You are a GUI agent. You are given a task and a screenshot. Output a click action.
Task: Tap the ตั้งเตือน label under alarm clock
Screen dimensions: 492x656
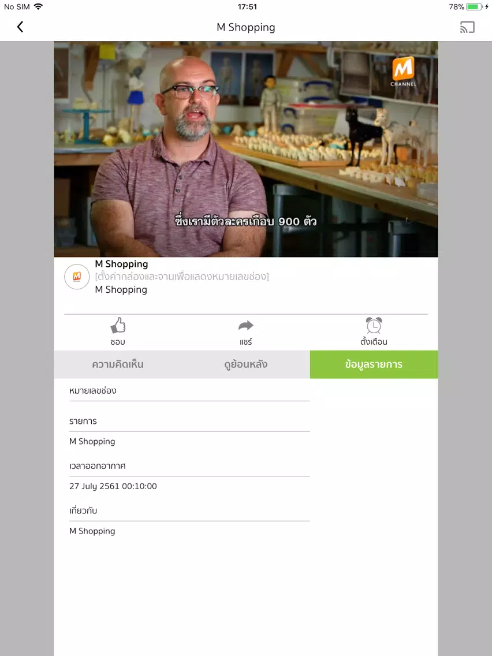[x=374, y=341]
